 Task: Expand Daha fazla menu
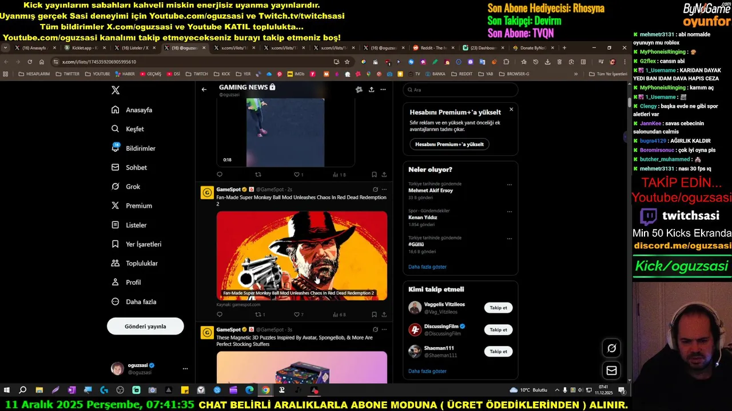pos(134,301)
